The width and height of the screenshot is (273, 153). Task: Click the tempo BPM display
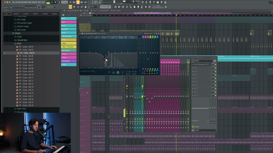64,2
